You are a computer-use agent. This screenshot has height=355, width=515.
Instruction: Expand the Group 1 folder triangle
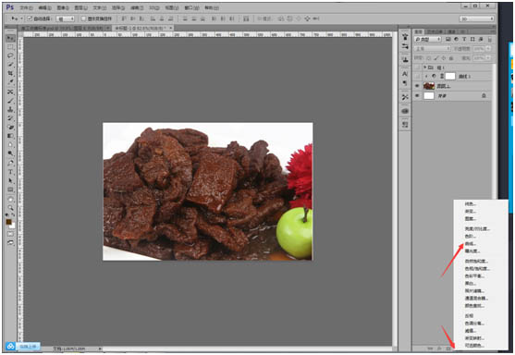(x=424, y=67)
